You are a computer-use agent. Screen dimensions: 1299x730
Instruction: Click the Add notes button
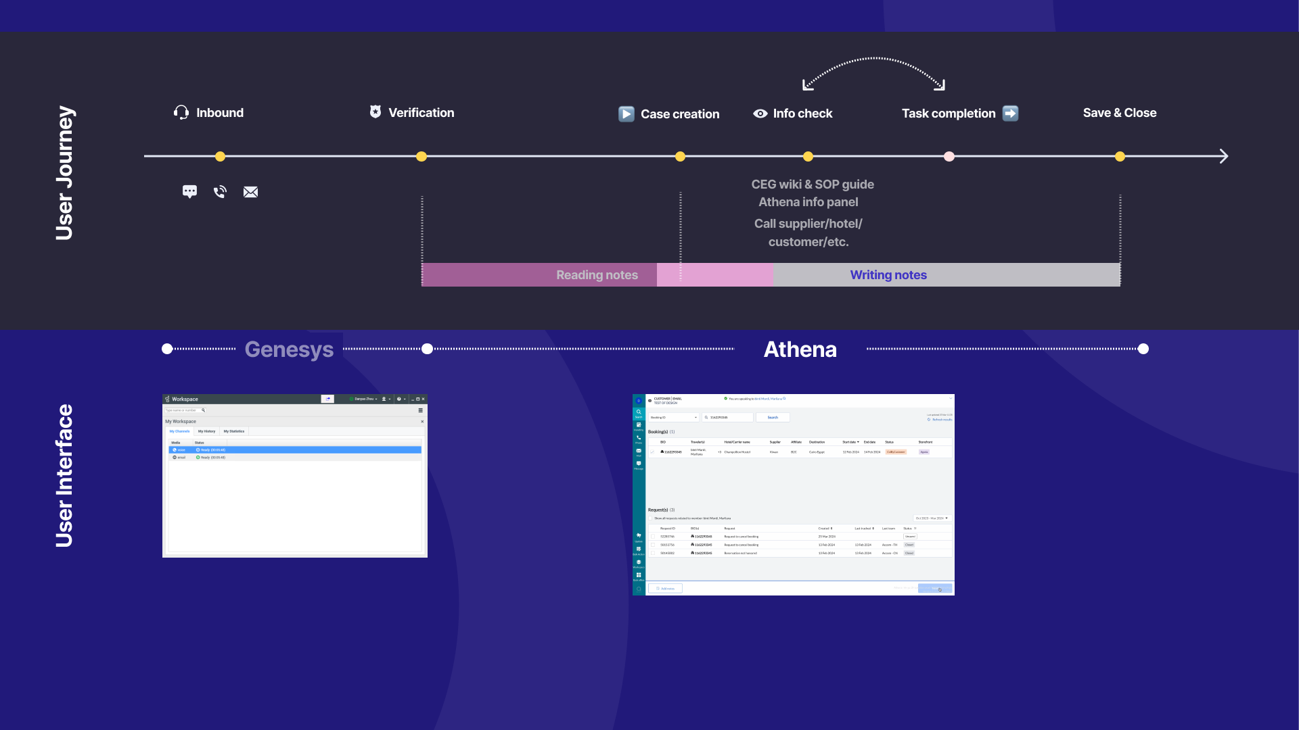point(665,589)
